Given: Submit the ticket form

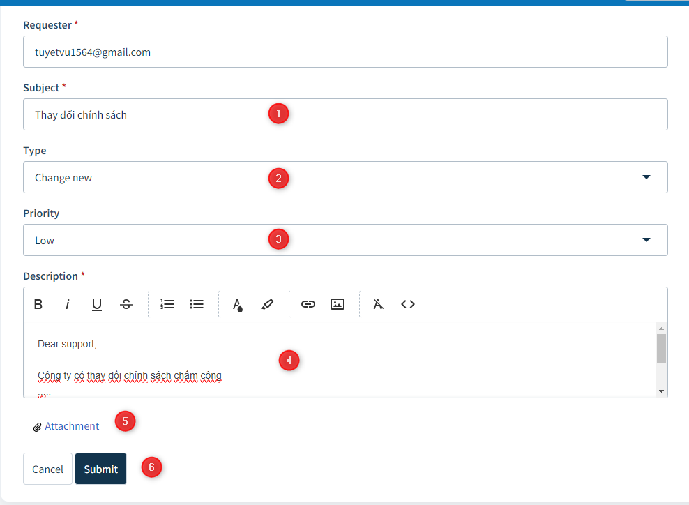Looking at the screenshot, I should 100,469.
